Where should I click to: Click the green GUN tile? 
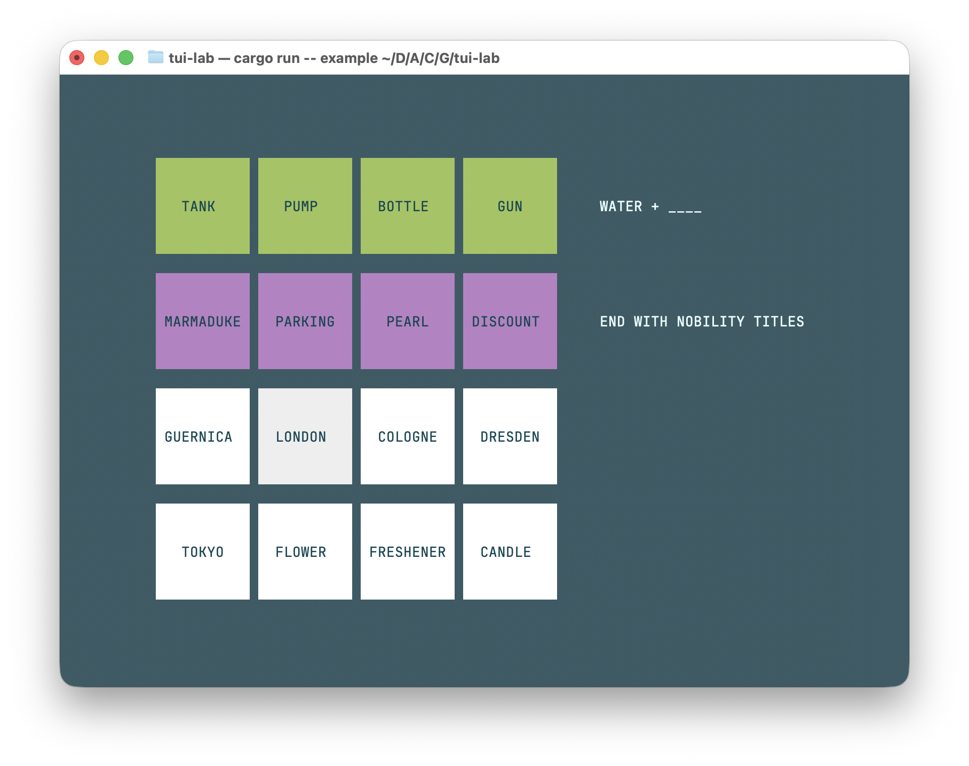(x=510, y=206)
